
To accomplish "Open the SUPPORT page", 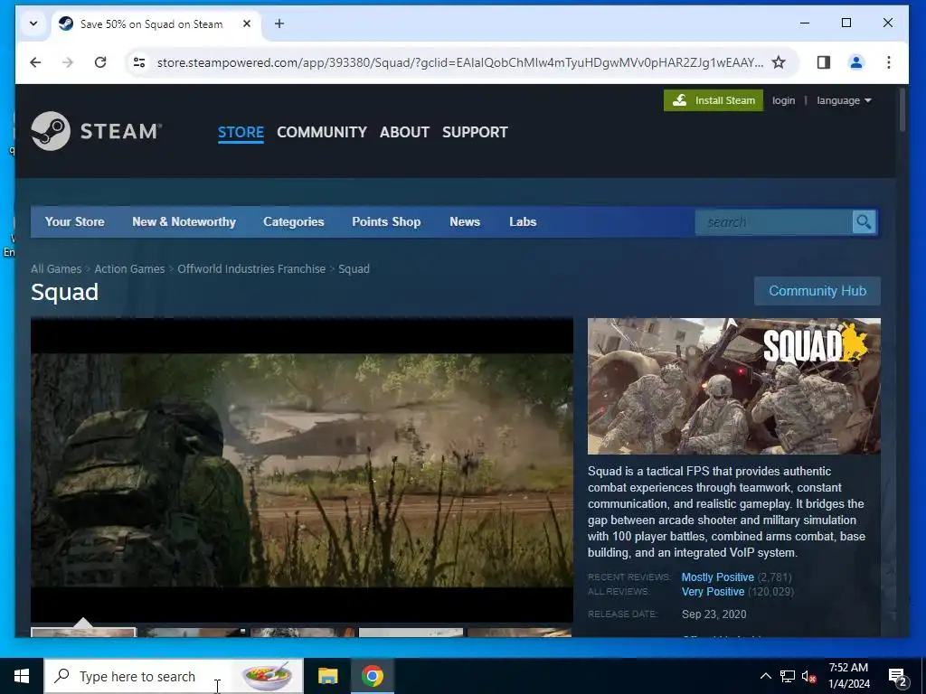I will pyautogui.click(x=475, y=132).
